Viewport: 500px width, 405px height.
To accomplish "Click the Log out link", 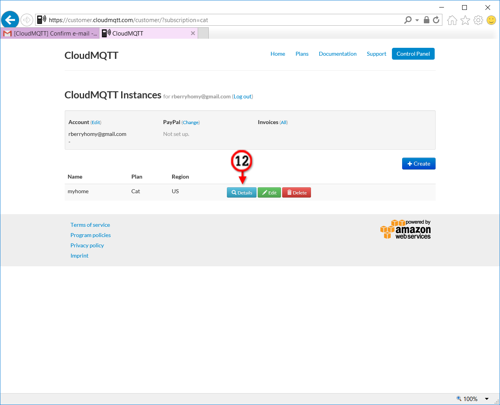I will 243,96.
